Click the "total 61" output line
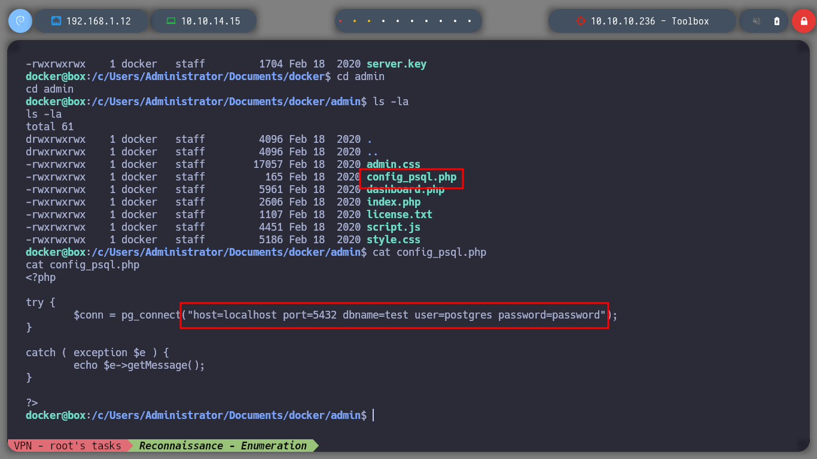 (x=50, y=127)
